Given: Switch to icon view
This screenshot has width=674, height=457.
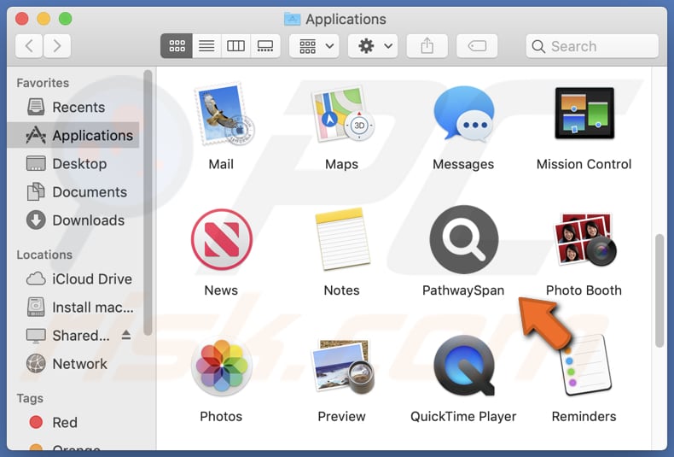Looking at the screenshot, I should tap(177, 45).
